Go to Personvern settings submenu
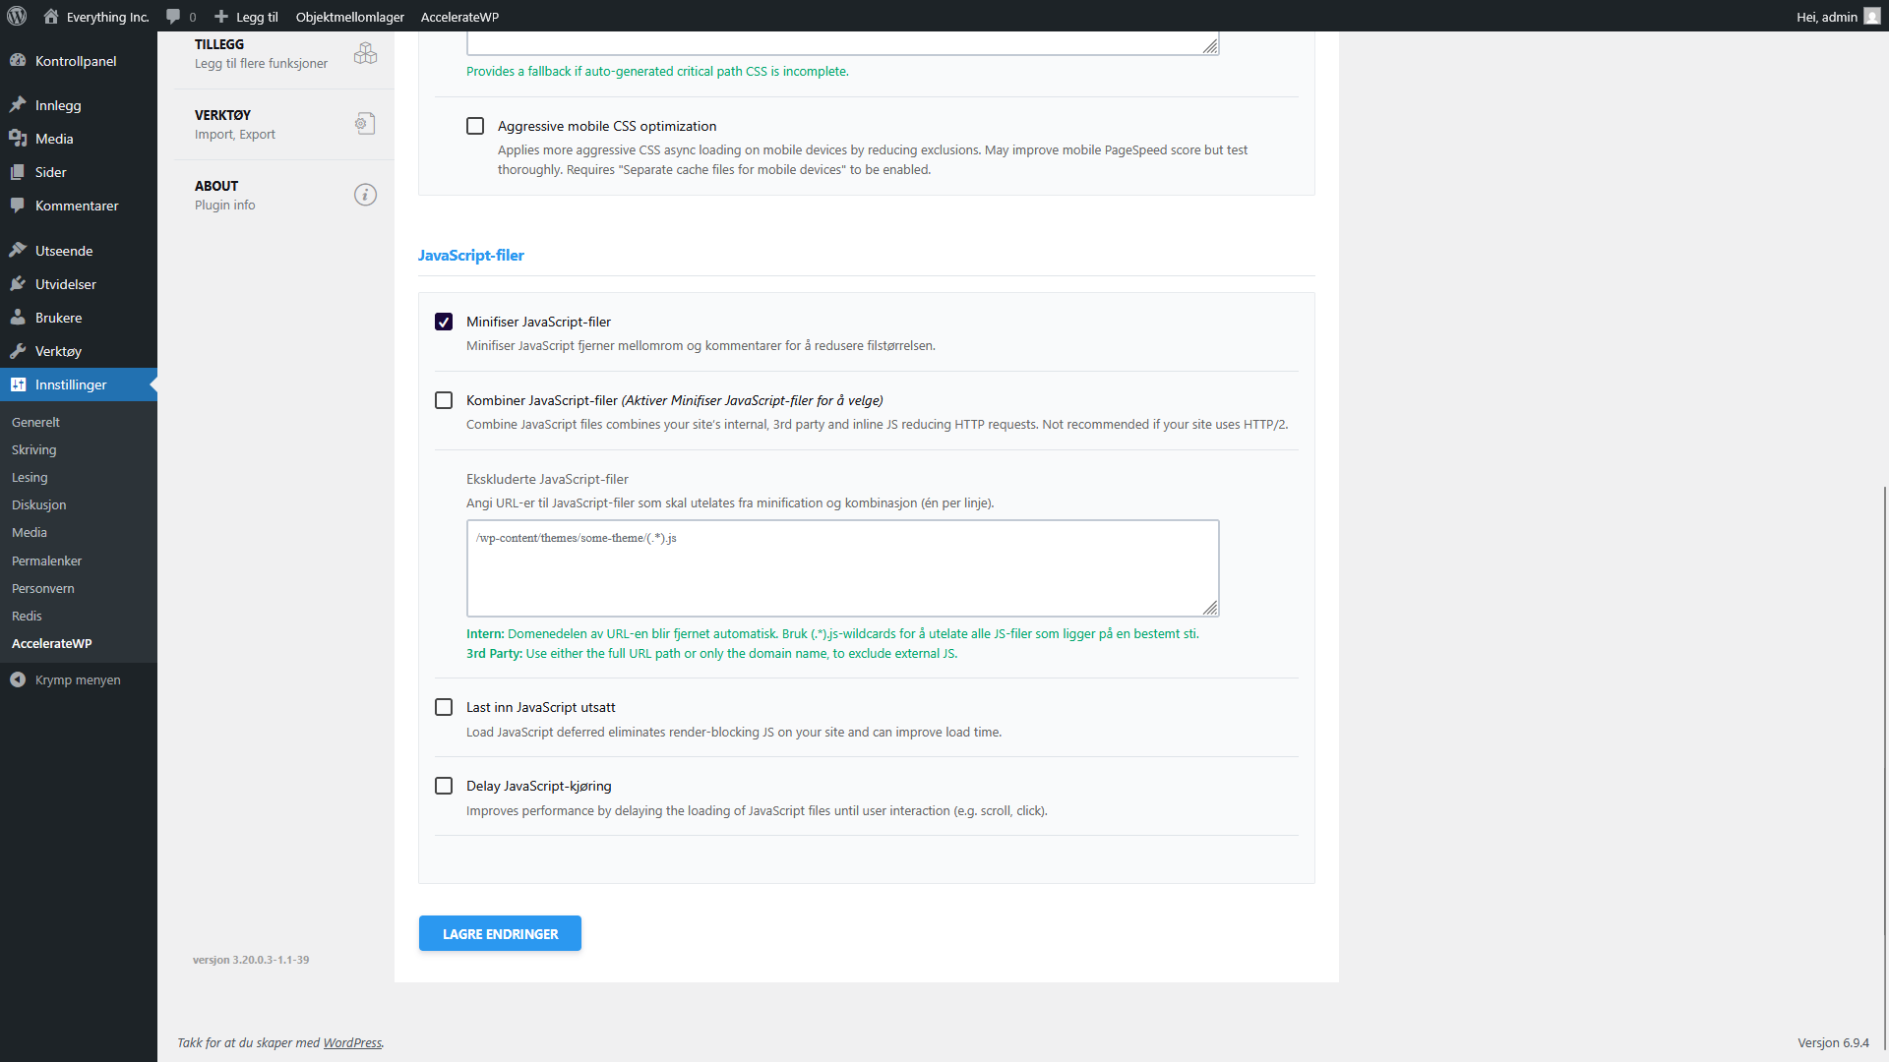This screenshot has width=1889, height=1062. pos(43,588)
